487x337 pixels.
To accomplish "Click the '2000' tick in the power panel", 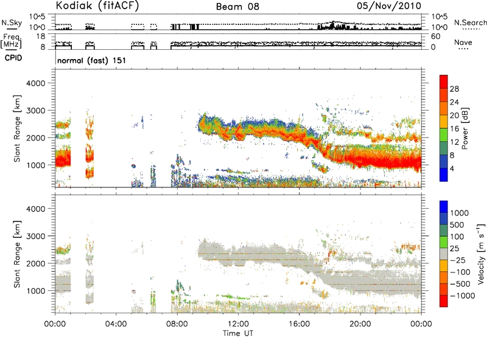I will point(35,137).
